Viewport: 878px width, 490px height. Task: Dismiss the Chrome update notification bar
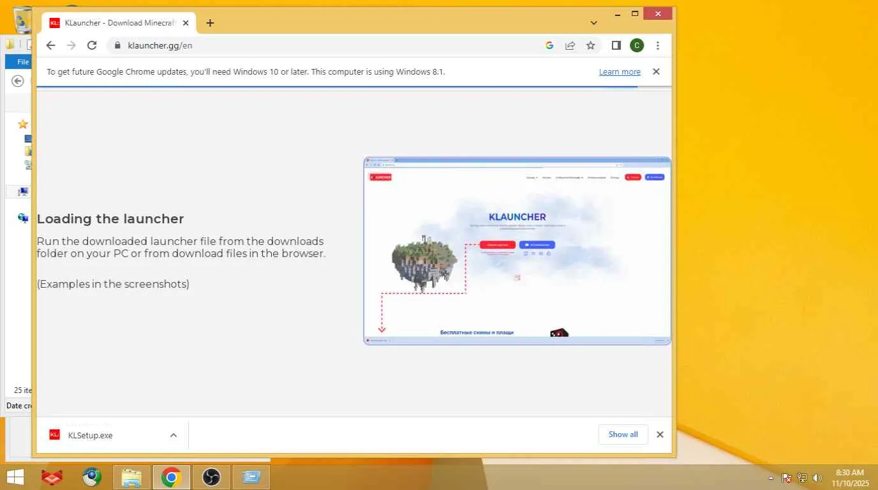point(656,71)
